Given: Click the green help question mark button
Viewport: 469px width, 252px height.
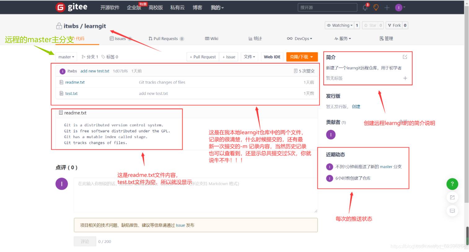Looking at the screenshot, I should 452,184.
